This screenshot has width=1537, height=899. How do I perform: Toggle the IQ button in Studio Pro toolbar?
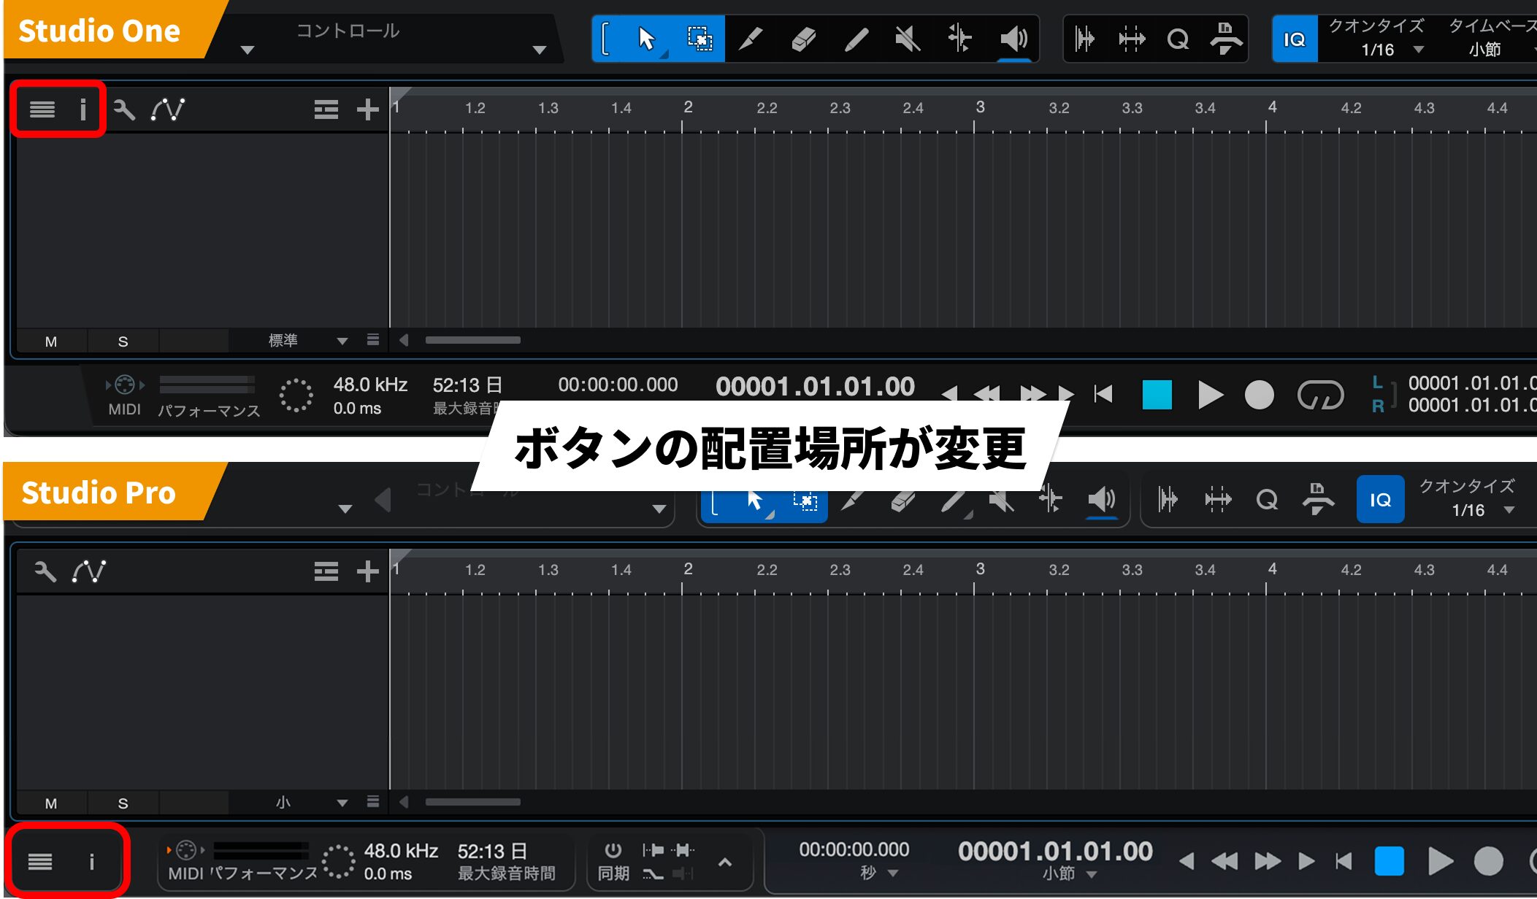pyautogui.click(x=1379, y=500)
